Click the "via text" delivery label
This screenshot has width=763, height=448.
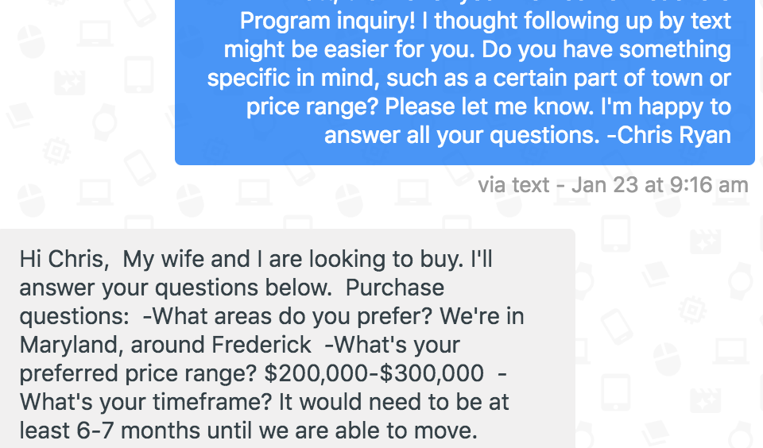(513, 185)
